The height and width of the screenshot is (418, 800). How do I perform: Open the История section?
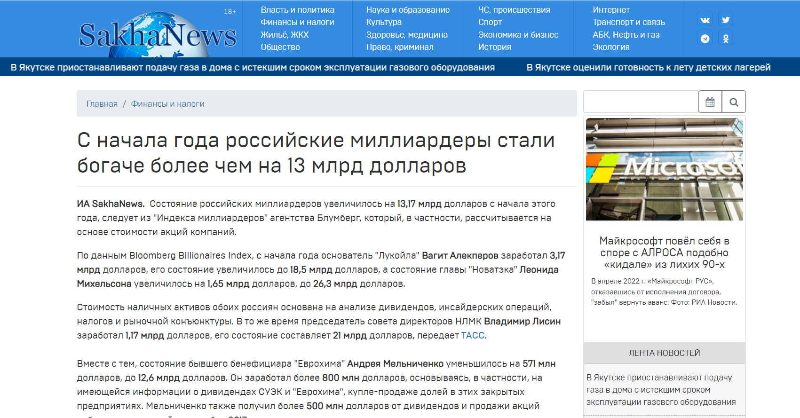pyautogui.click(x=495, y=47)
